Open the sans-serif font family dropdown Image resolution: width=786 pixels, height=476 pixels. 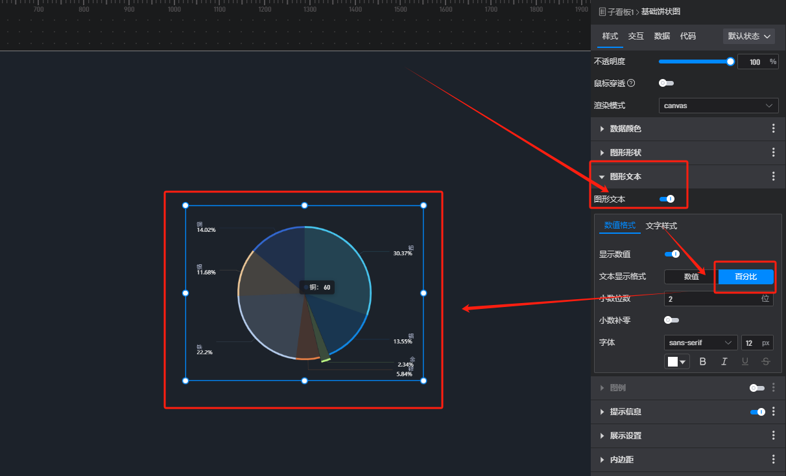coord(700,343)
